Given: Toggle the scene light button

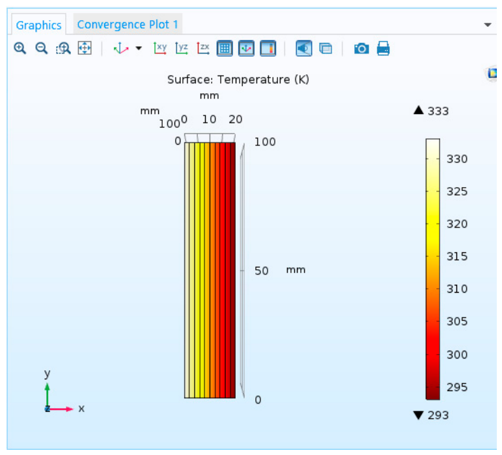Looking at the screenshot, I should point(304,48).
